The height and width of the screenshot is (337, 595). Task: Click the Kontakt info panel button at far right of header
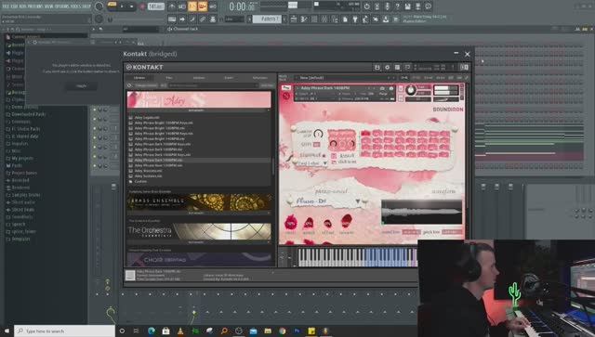click(x=465, y=67)
